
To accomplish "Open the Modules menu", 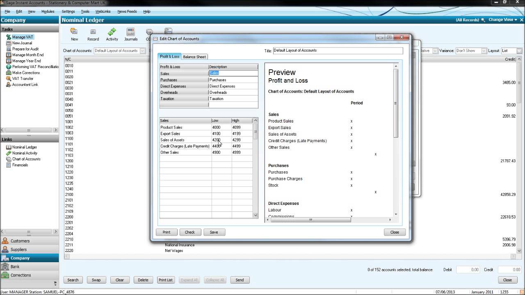I will (48, 11).
